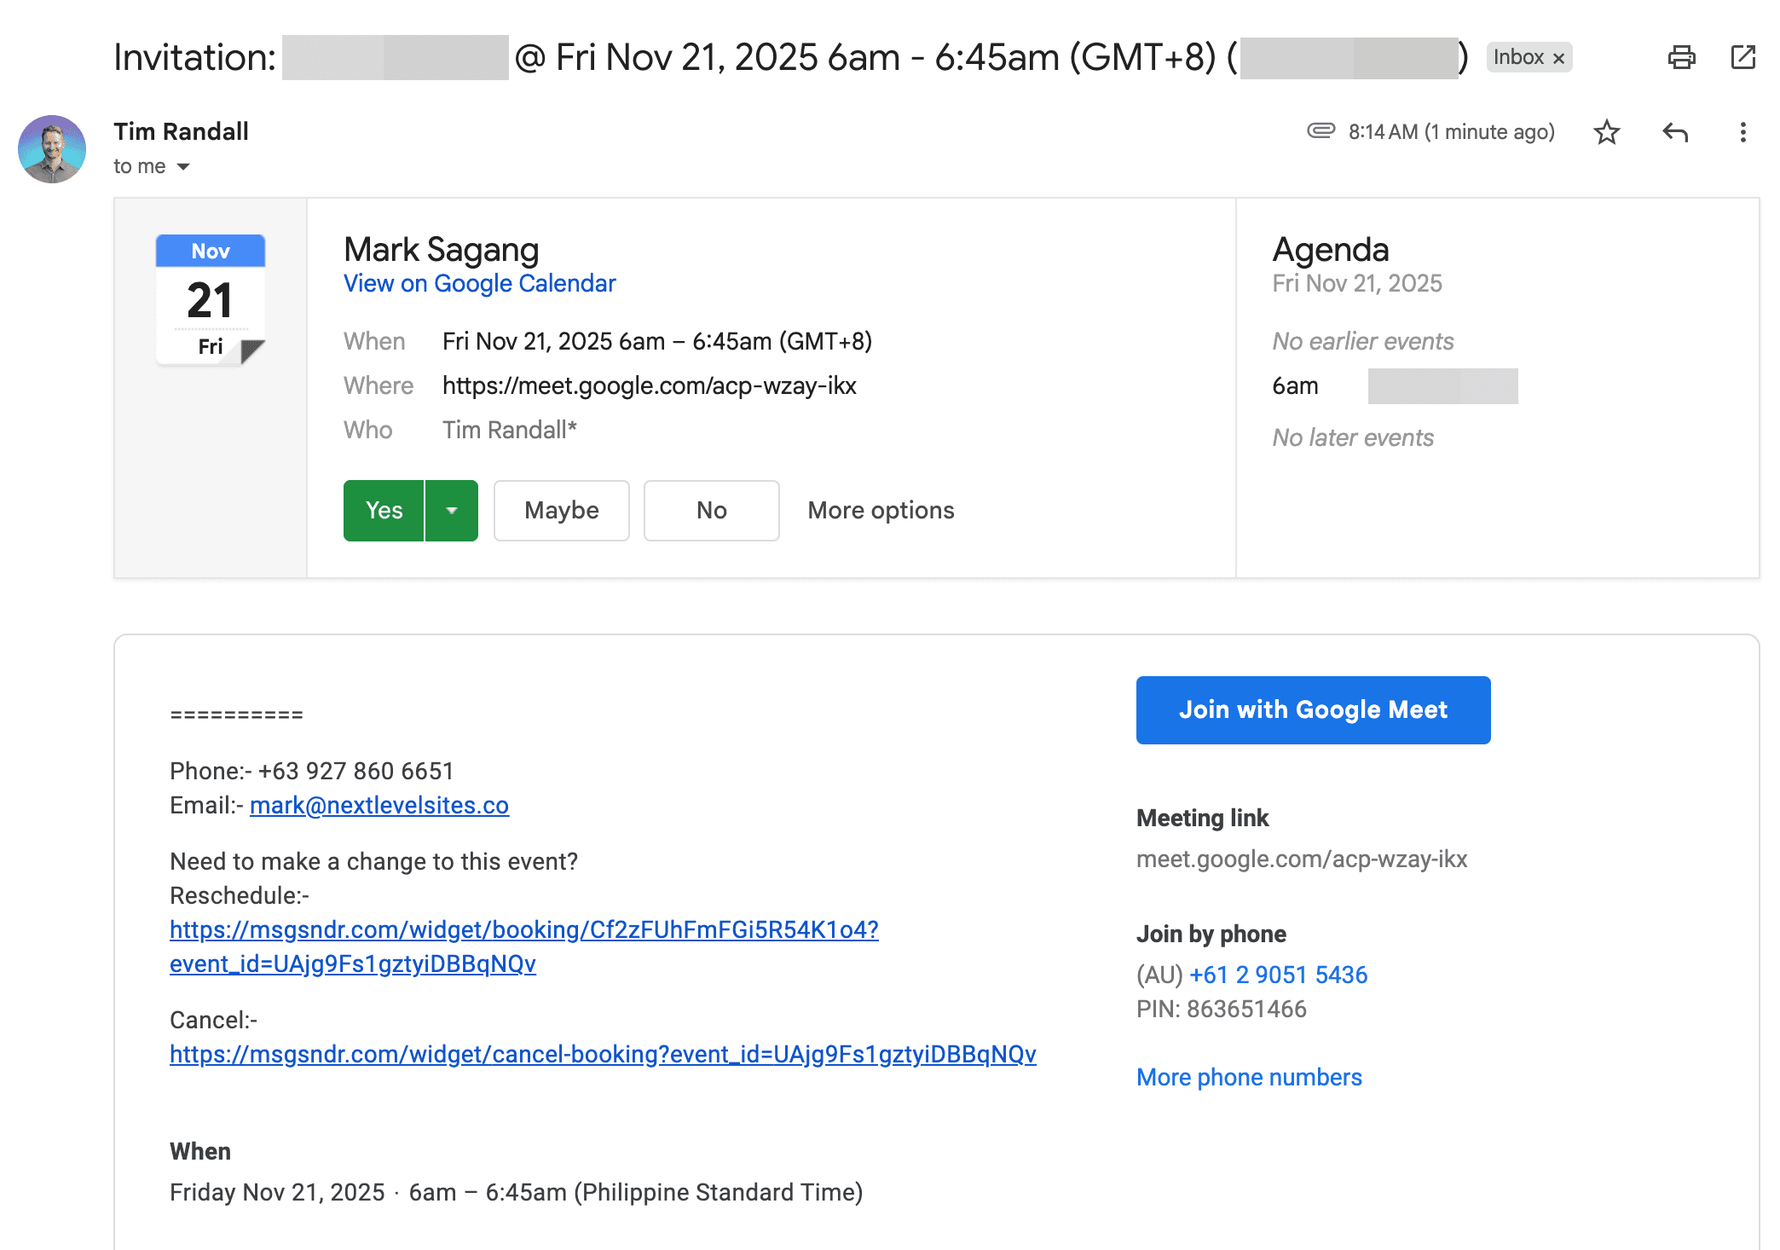Expand recipient details next to 'to me'

coord(183,167)
